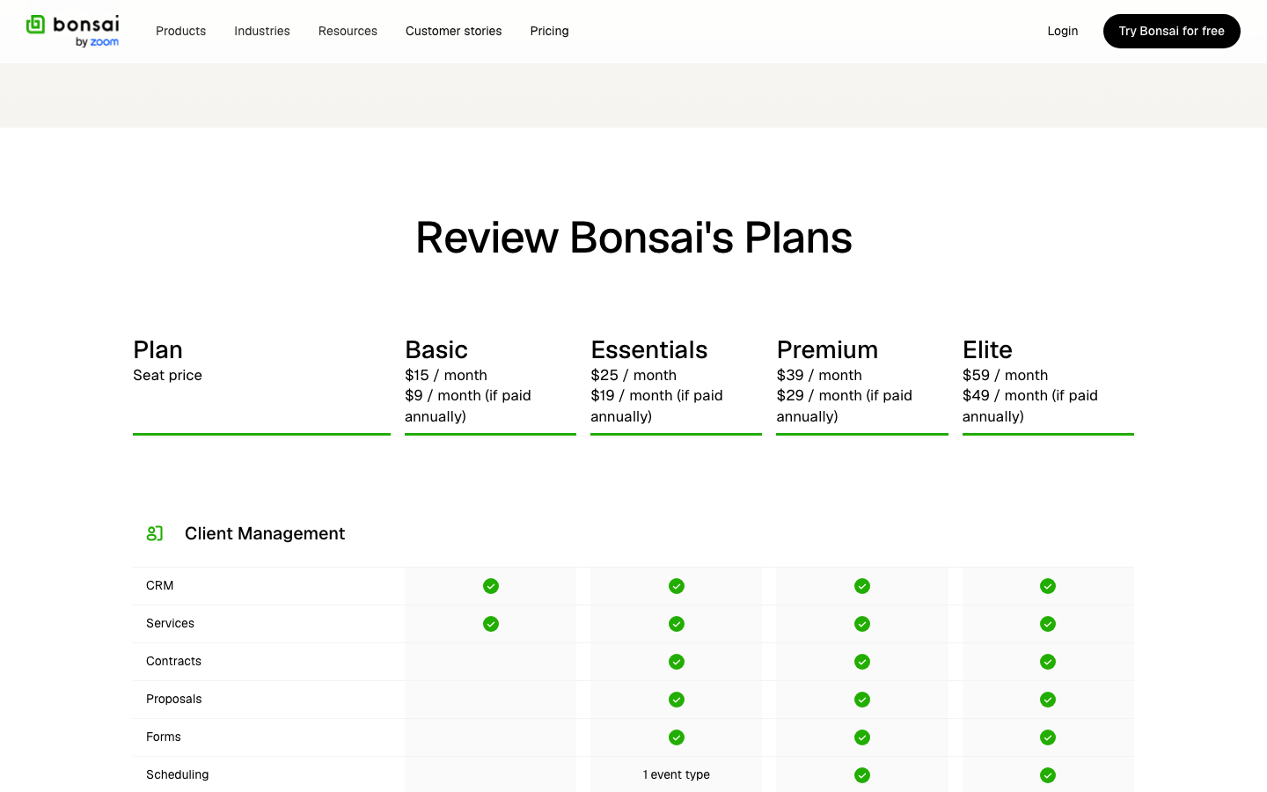Click the Scheduling checkmark under Premium
The height and width of the screenshot is (792, 1267).
pyautogui.click(x=862, y=775)
